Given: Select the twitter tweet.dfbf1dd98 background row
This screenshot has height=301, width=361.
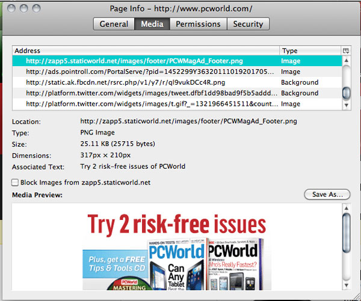Looking at the screenshot, I should [x=177, y=93].
